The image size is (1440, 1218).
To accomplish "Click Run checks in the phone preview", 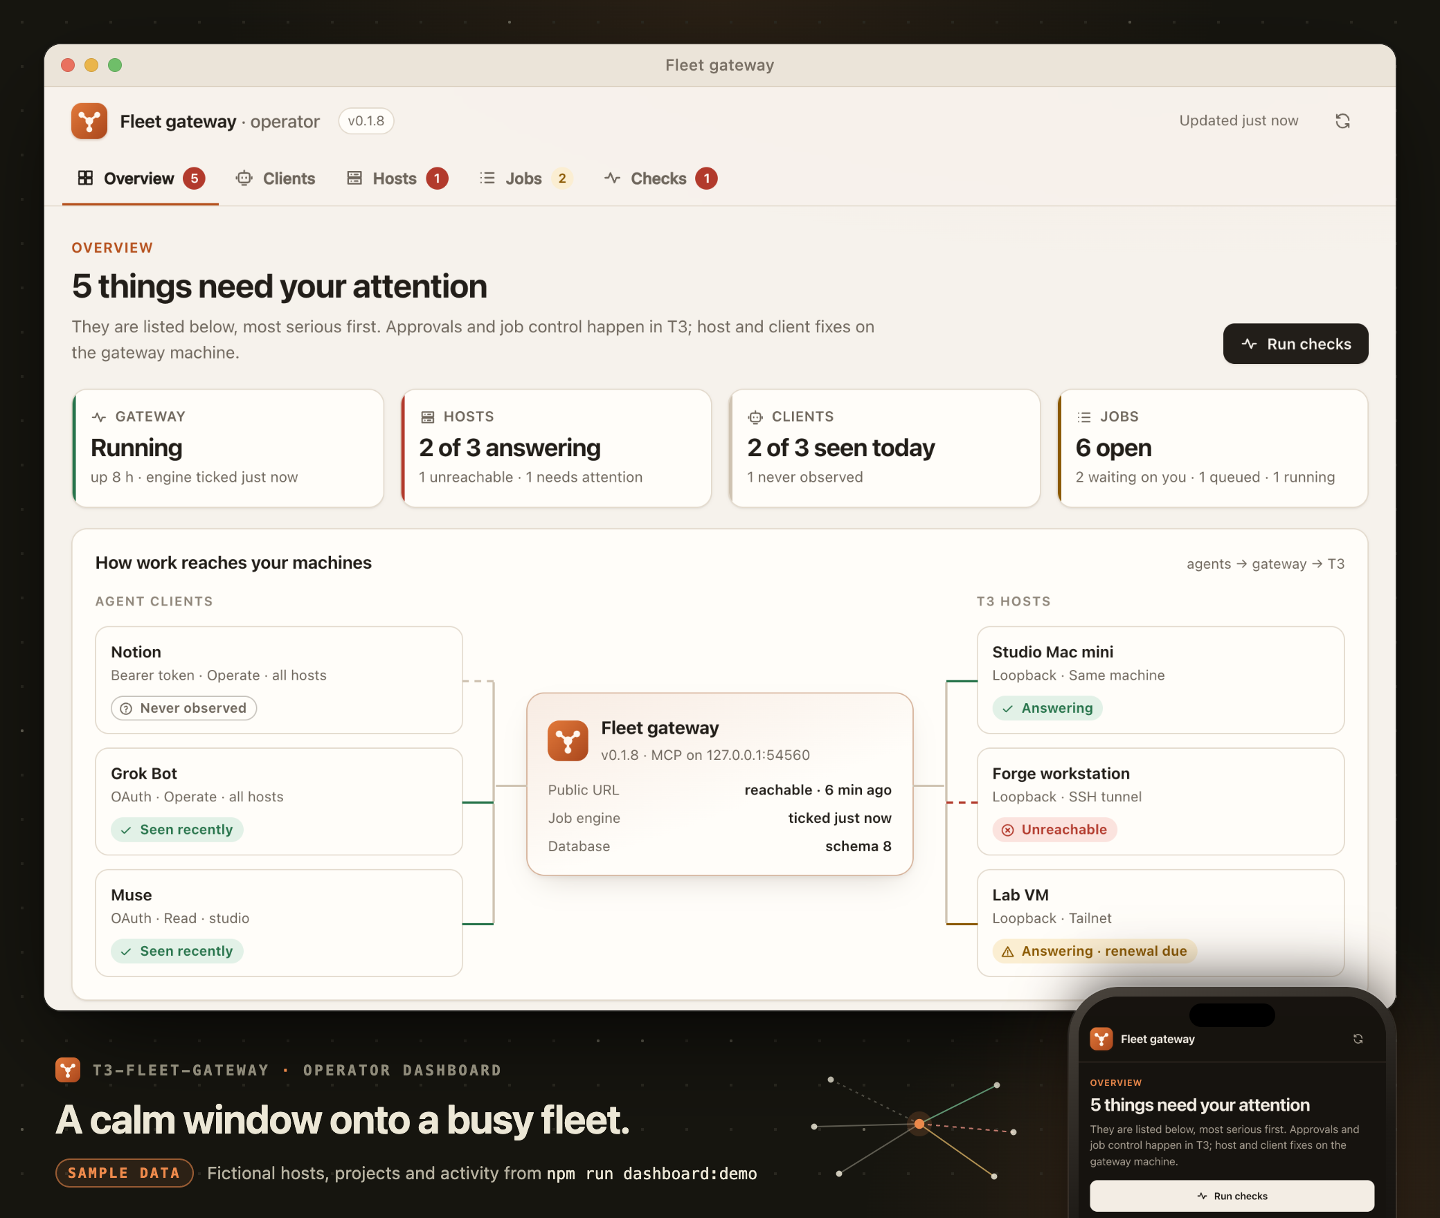I will pyautogui.click(x=1232, y=1196).
